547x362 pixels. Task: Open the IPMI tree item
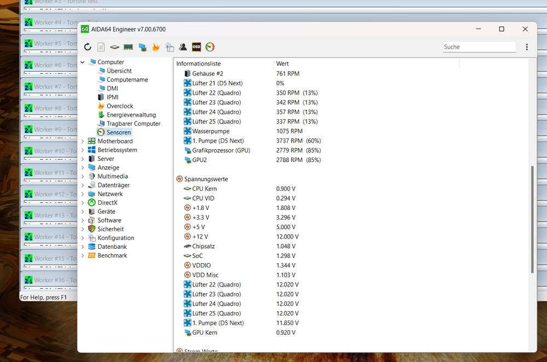(x=112, y=97)
